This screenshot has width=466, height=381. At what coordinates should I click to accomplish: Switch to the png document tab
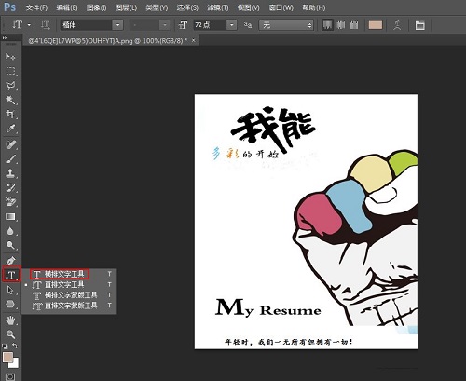pos(107,41)
